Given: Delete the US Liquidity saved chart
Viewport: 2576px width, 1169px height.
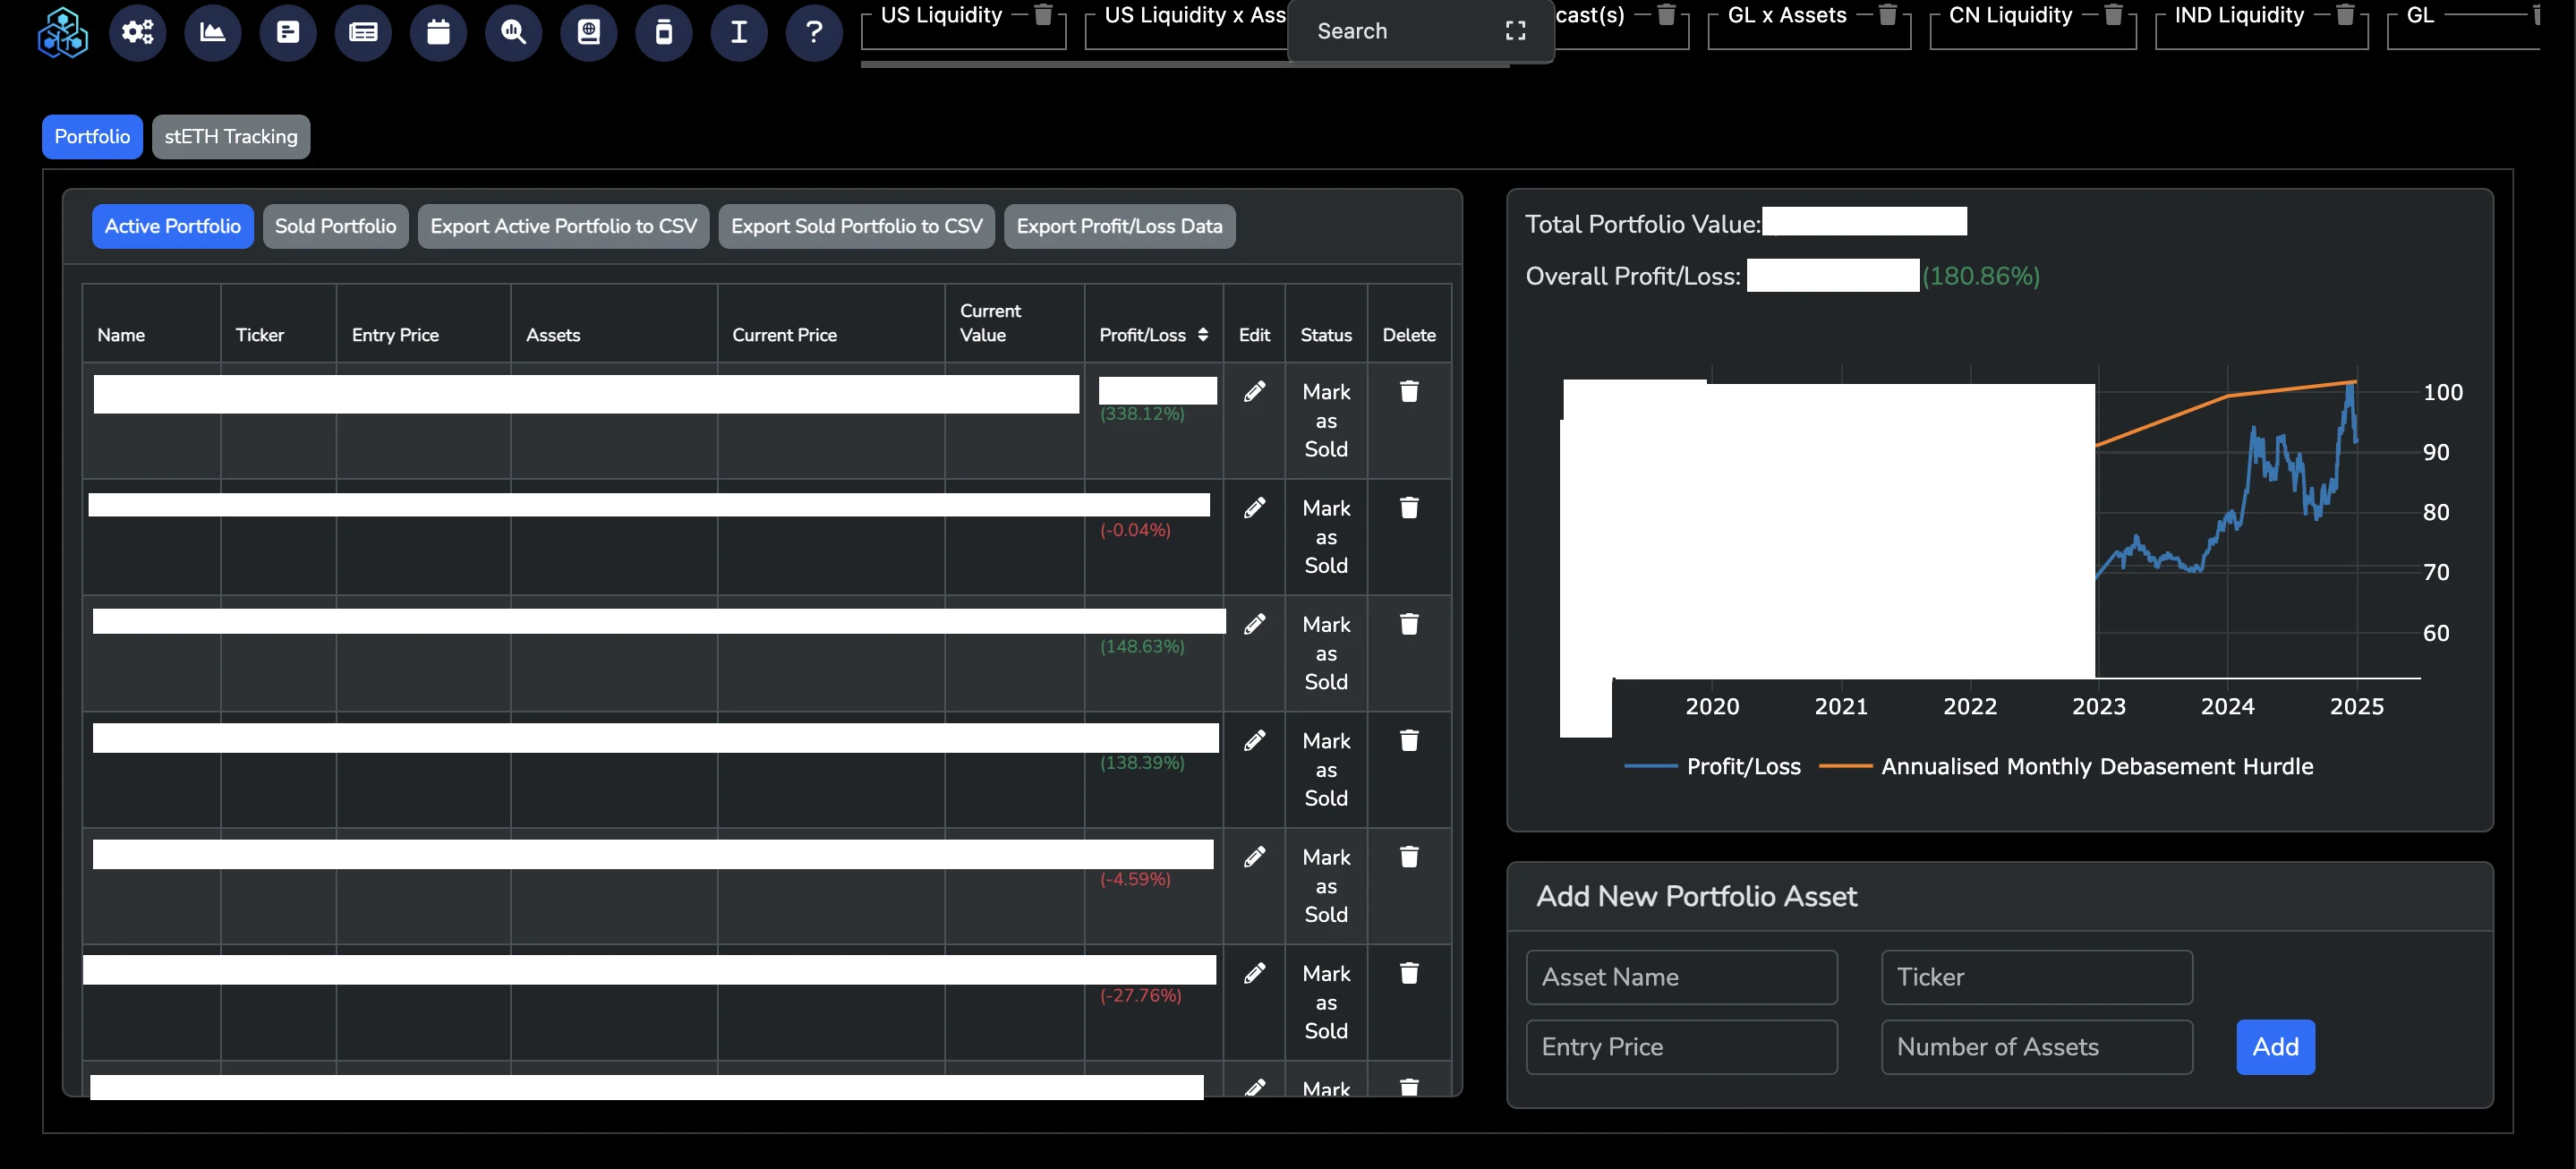Looking at the screenshot, I should pos(1043,14).
